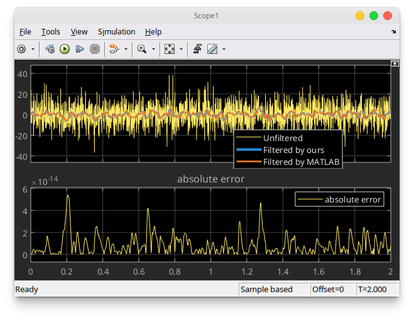Toggle Filtered by ours legend entry
Viewport: 414px width, 321px height.
pos(293,150)
